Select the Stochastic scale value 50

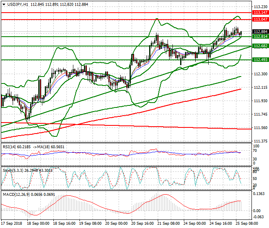[x=255, y=179]
